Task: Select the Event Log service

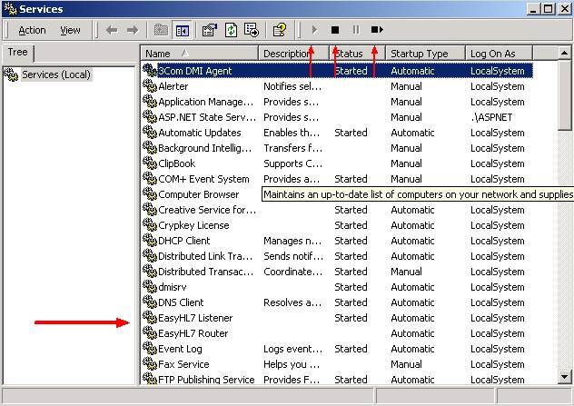Action: [x=337, y=349]
